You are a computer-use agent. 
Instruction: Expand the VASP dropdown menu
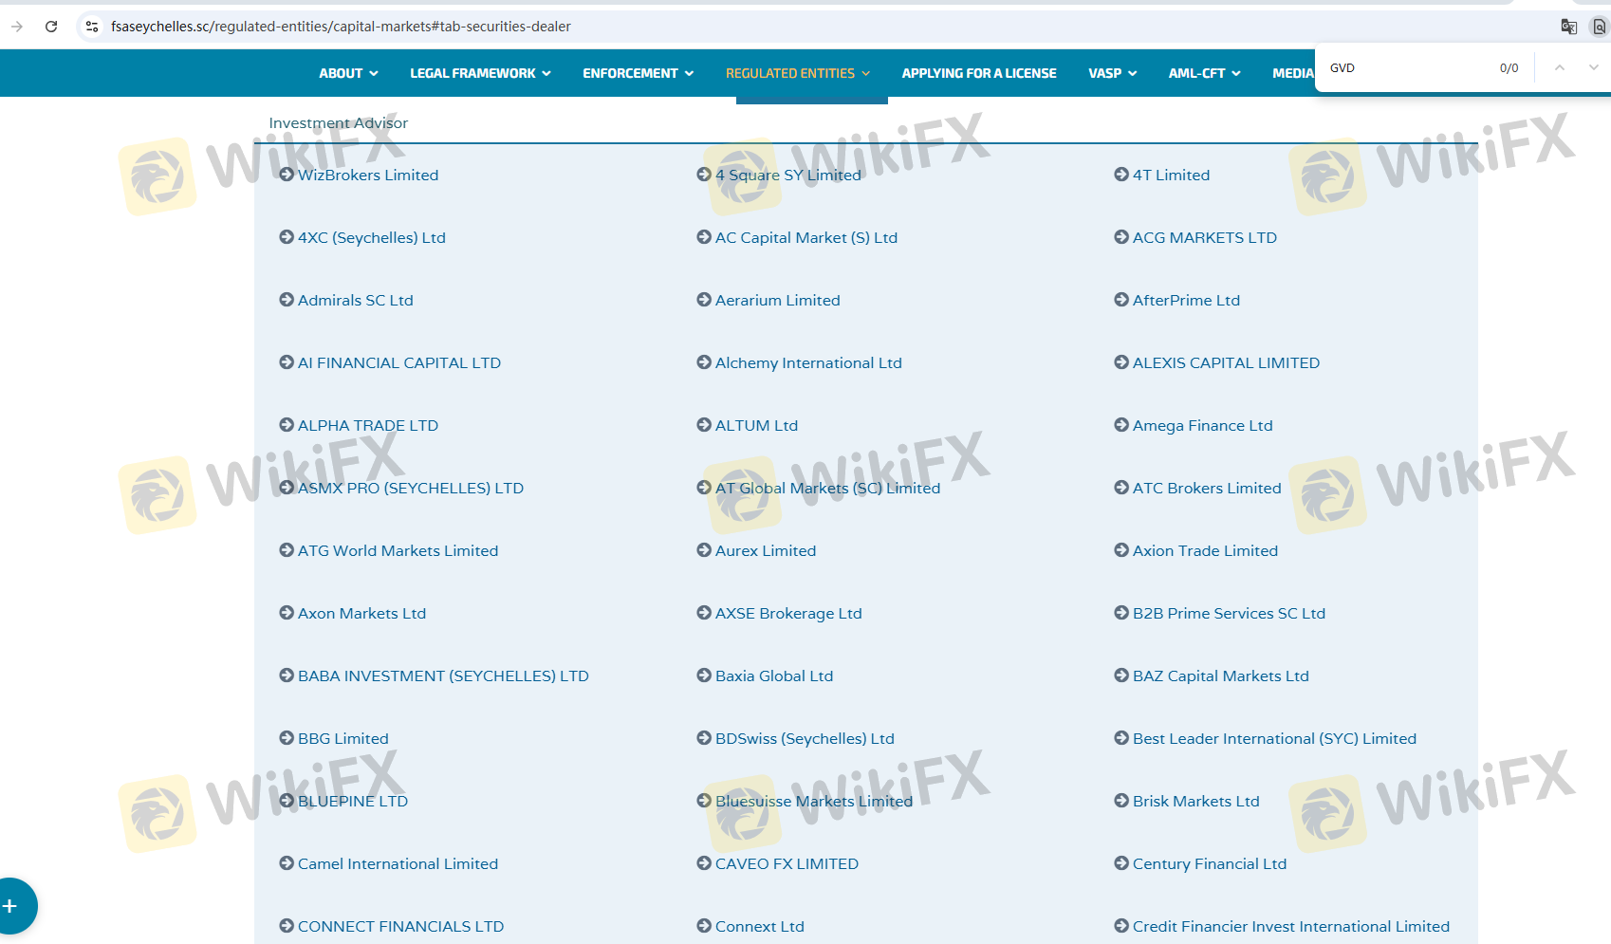click(1112, 73)
